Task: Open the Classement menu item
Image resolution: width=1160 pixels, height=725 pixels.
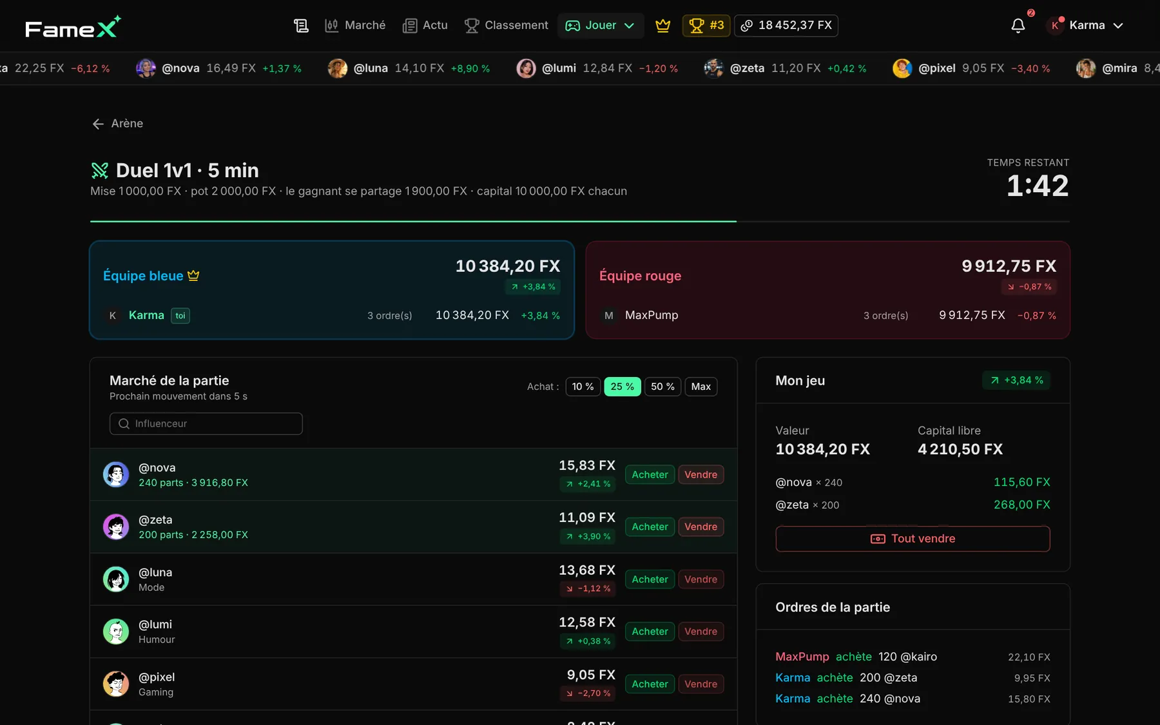Action: (507, 26)
